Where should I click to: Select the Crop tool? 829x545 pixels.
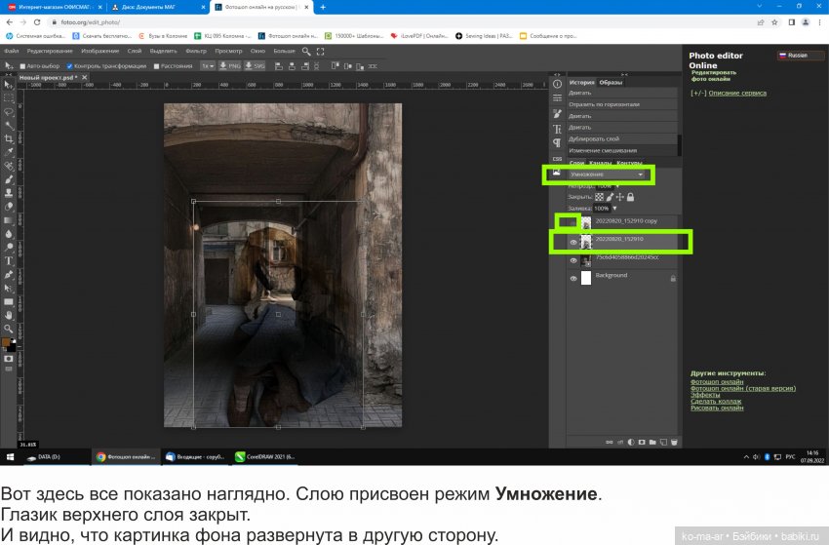(9, 139)
